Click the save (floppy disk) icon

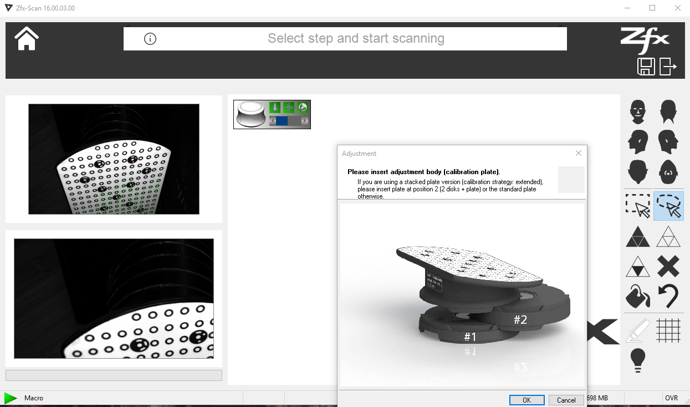point(646,67)
